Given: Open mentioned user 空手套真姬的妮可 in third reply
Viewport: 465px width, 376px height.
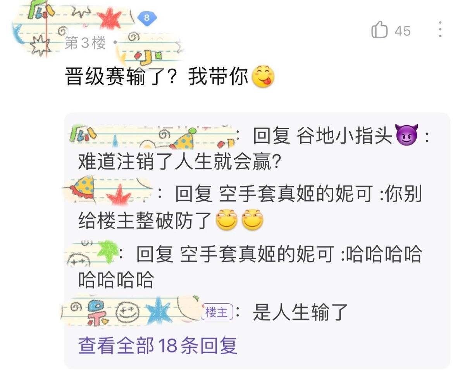Looking at the screenshot, I should pos(257,255).
